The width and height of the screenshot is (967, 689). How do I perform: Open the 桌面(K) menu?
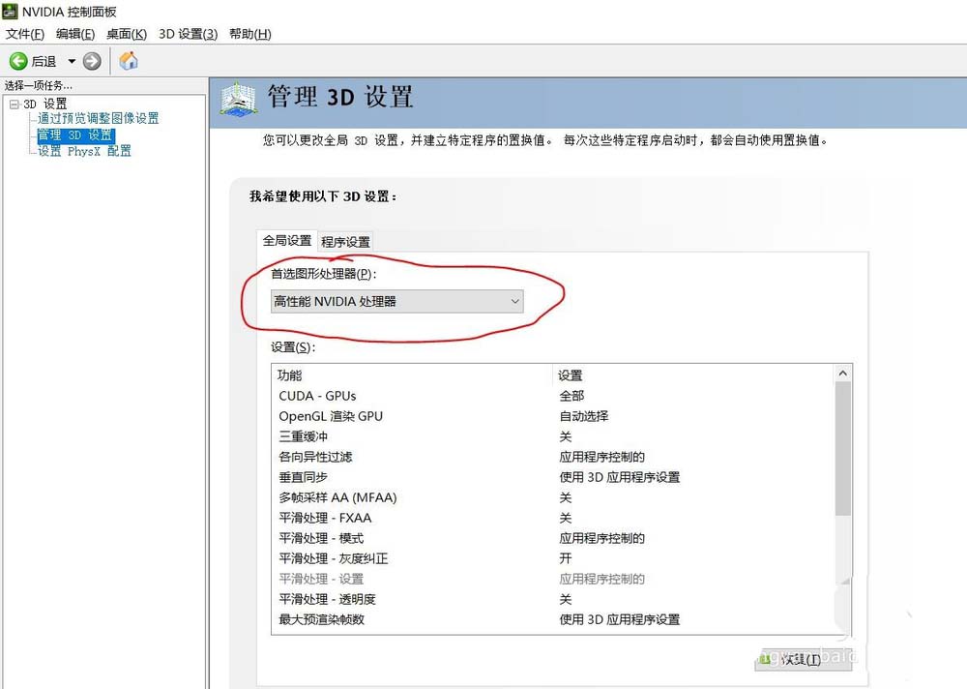tap(127, 34)
